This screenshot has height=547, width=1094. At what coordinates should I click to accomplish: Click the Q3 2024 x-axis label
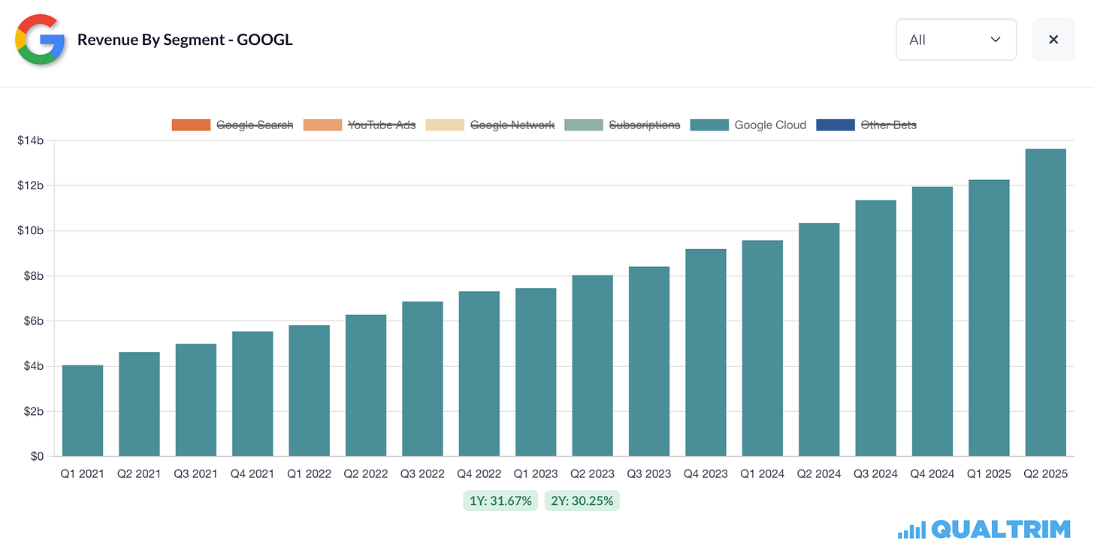pos(875,473)
